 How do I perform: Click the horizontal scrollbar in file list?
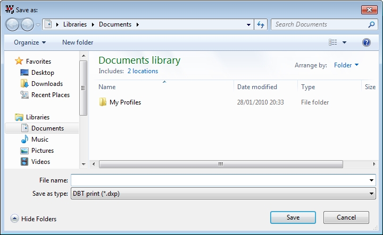(x=220, y=164)
